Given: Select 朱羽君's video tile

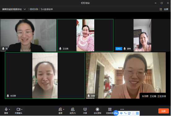Looking at the screenshot, I should 45,75.
